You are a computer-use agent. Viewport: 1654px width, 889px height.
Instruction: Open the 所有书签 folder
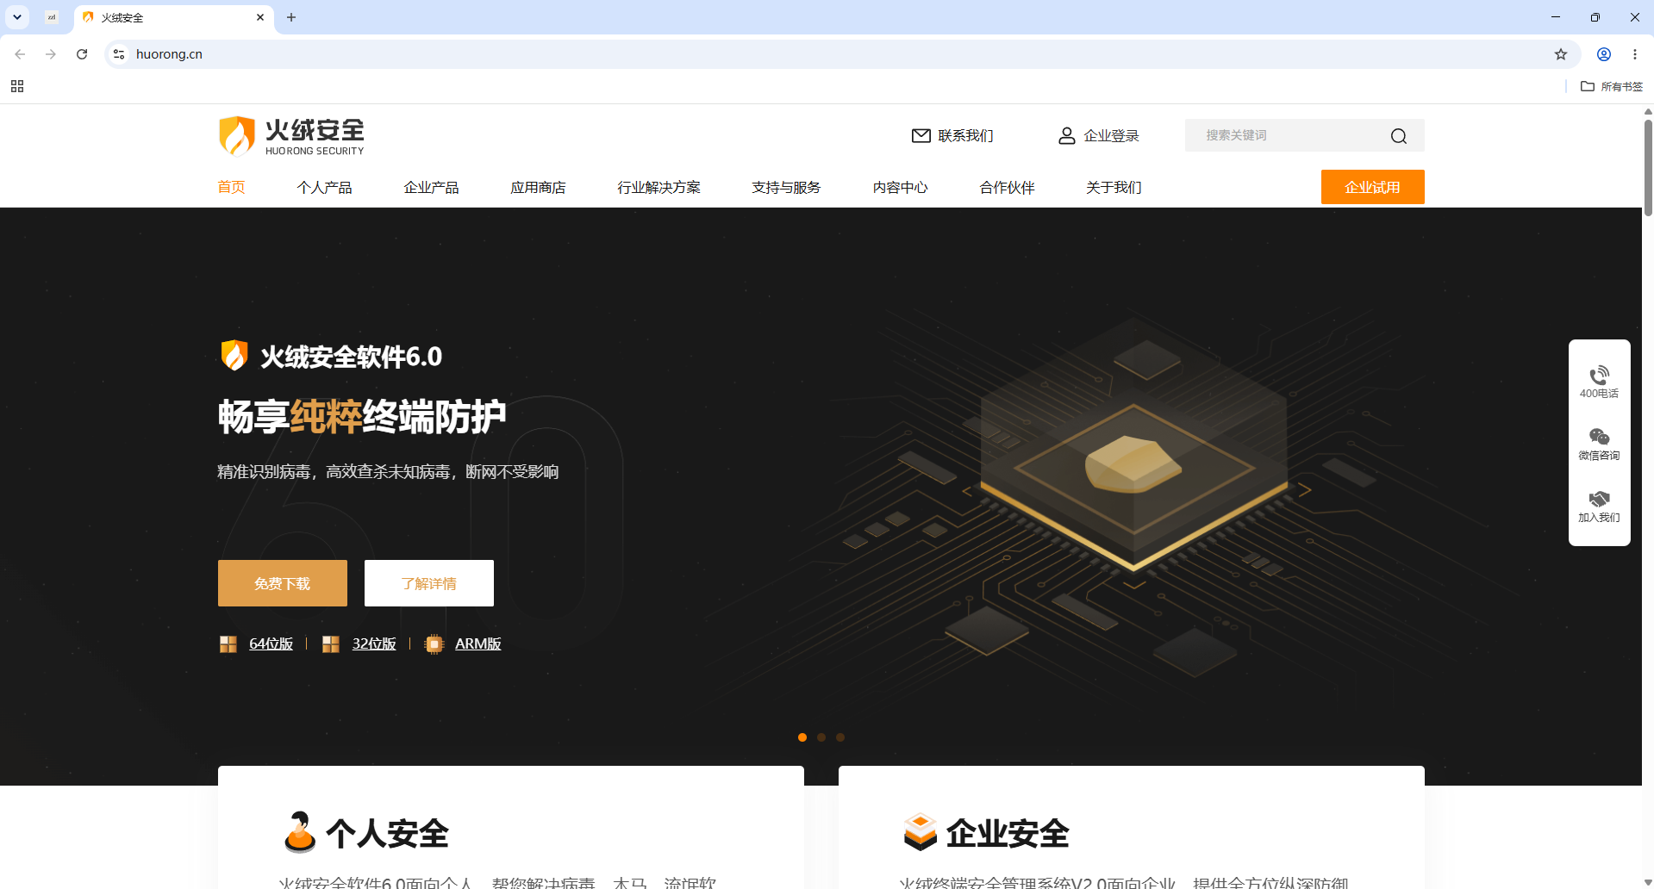coord(1612,86)
